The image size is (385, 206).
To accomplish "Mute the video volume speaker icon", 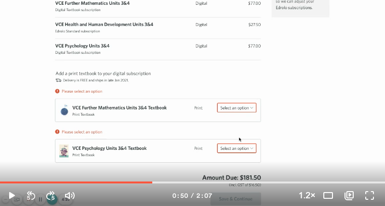I will [x=70, y=195].
